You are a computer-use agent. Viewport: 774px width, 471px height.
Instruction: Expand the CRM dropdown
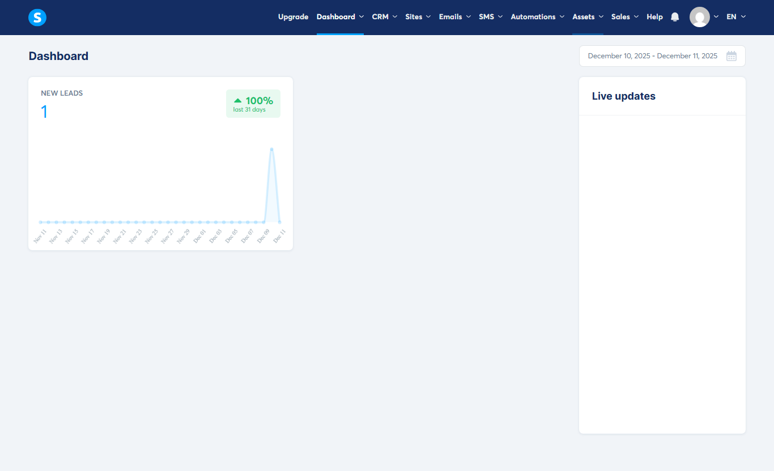(x=384, y=17)
